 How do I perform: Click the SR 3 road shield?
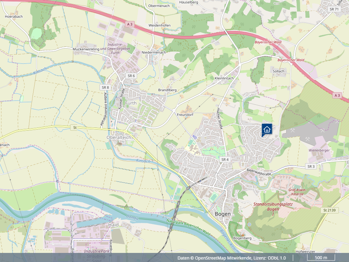pyautogui.click(x=310, y=166)
